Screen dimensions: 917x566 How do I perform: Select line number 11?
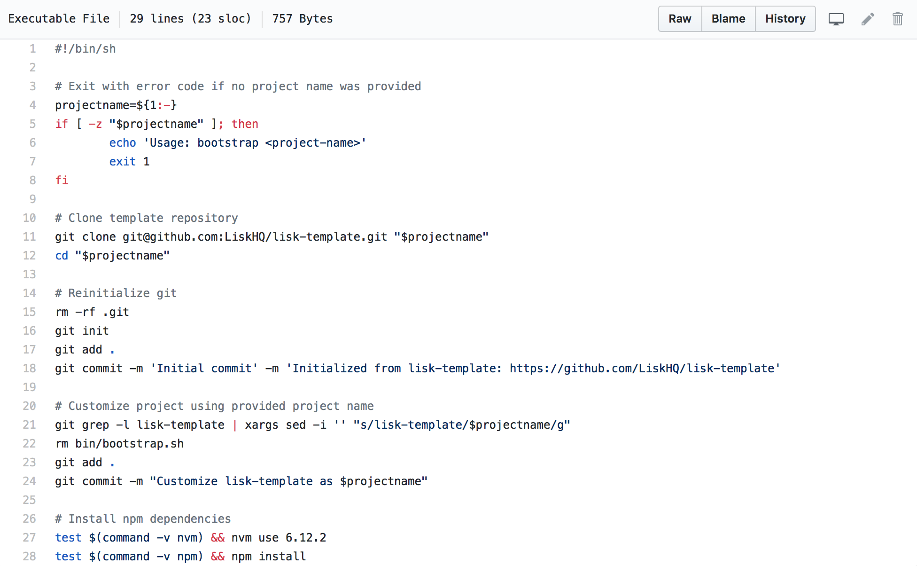coord(29,237)
